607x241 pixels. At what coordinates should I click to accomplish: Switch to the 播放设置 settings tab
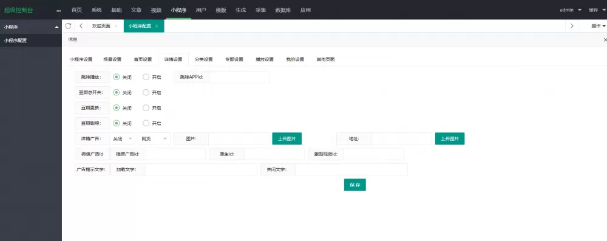click(x=265, y=59)
